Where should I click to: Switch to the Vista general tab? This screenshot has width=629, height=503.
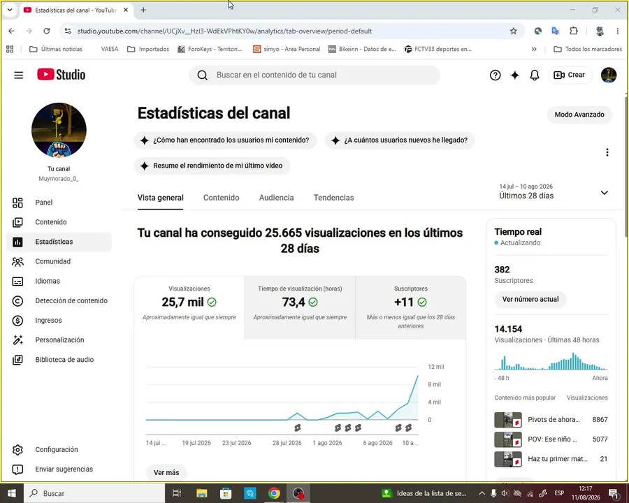click(161, 198)
